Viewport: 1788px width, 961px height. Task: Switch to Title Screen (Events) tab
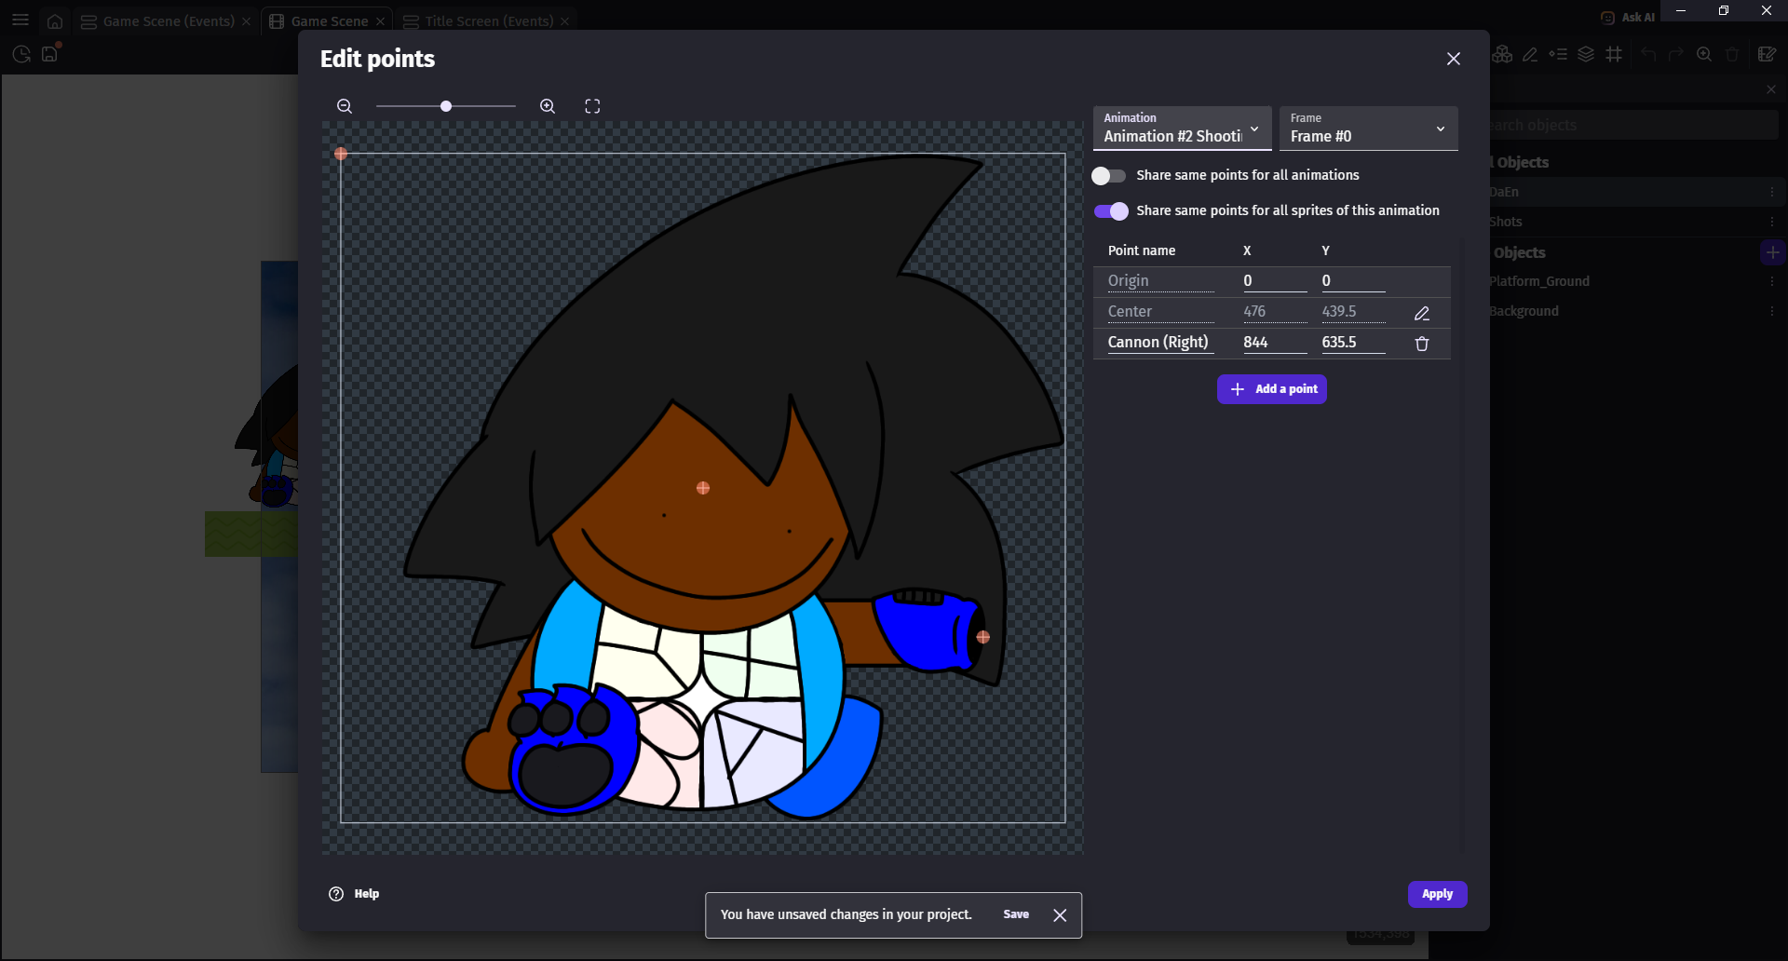[488, 21]
